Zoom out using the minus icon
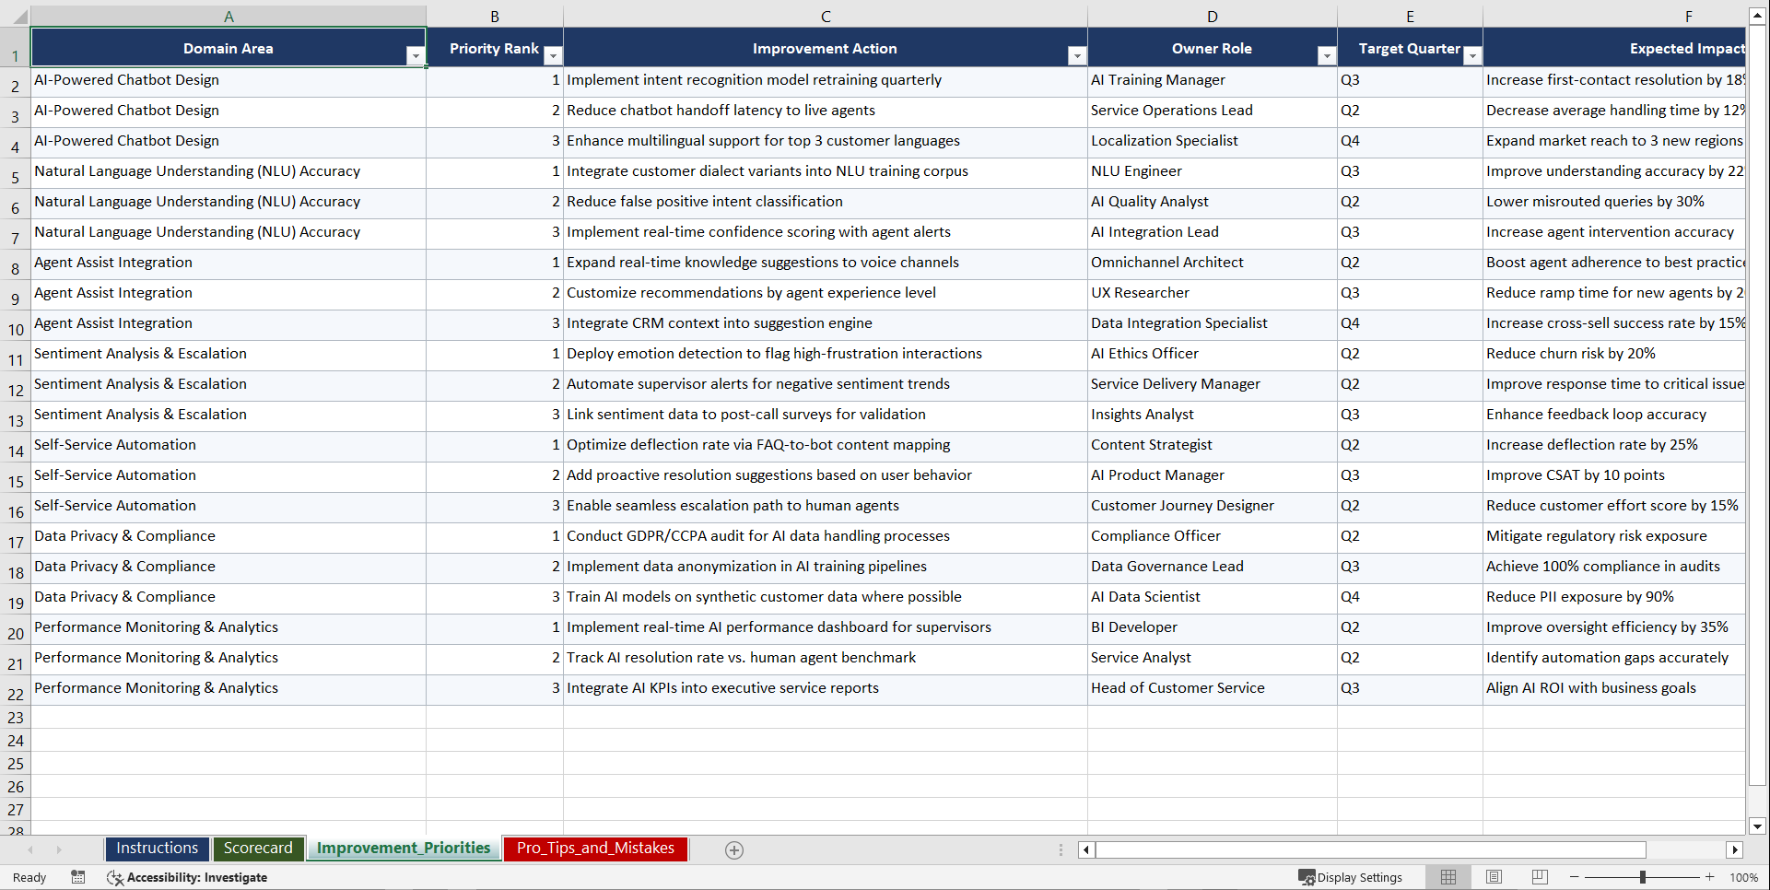Screen dimensions: 1770x890 coord(1574,876)
